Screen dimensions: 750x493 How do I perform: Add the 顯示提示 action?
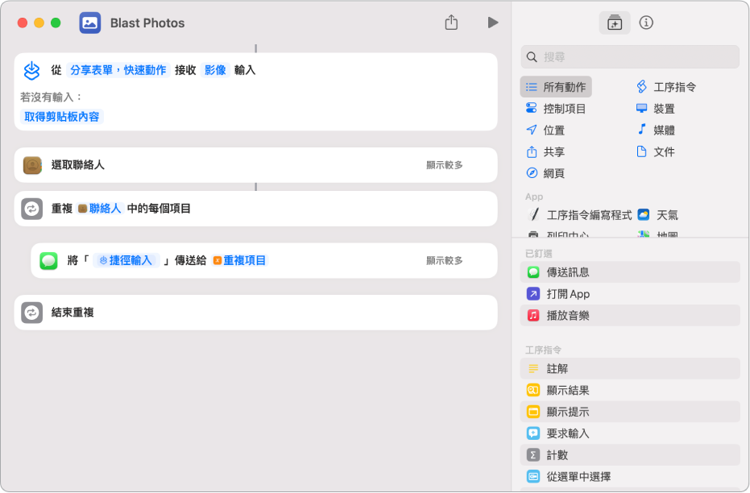point(629,412)
